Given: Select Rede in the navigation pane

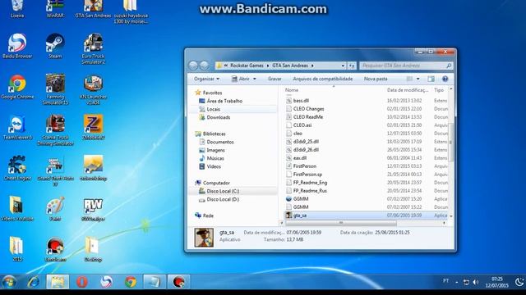Looking at the screenshot, I should click(208, 216).
